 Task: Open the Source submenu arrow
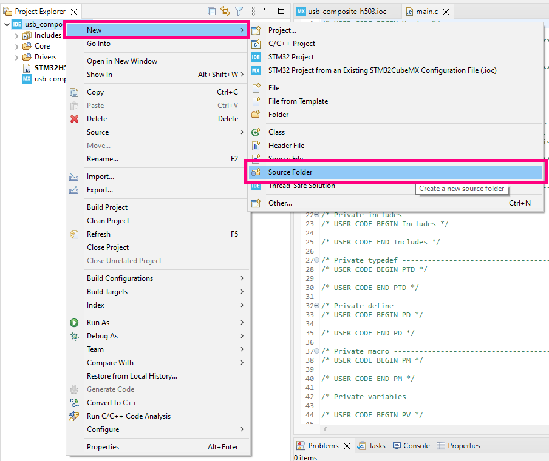point(242,132)
